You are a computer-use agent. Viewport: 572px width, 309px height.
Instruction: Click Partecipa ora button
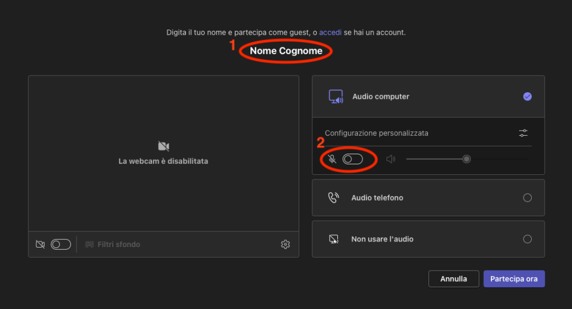tap(514, 279)
